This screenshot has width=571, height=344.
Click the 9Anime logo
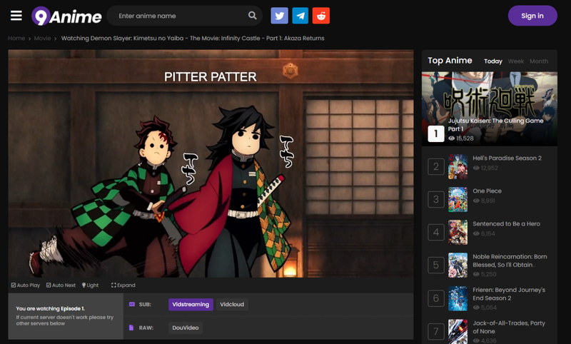click(x=66, y=16)
